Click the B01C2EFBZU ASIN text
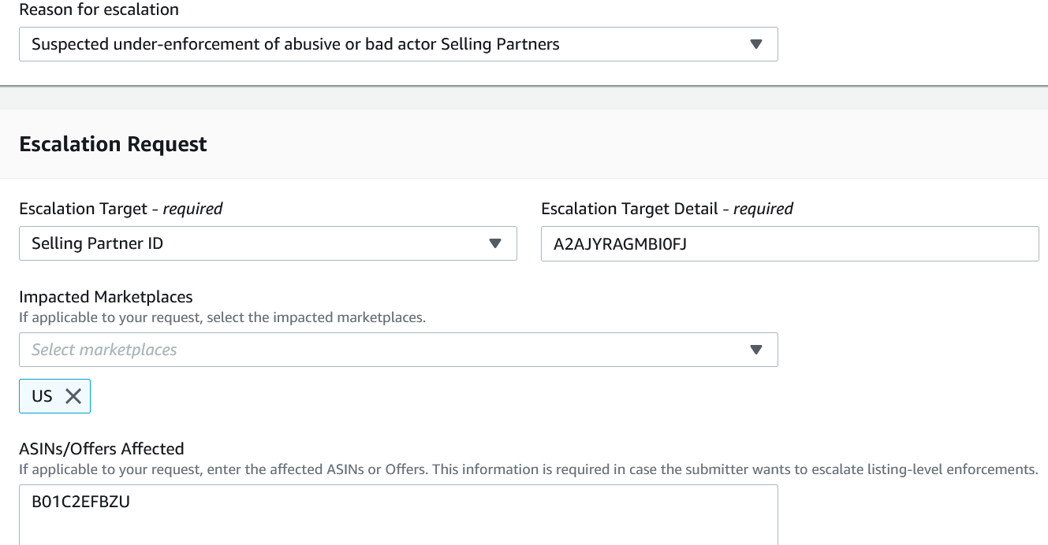This screenshot has height=545, width=1048. point(80,502)
